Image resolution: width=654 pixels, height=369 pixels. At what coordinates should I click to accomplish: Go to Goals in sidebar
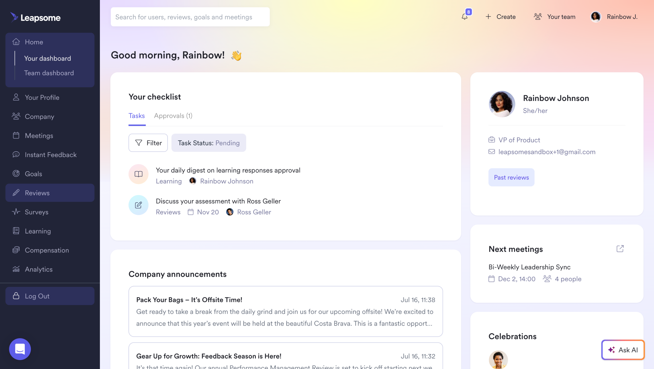(33, 174)
